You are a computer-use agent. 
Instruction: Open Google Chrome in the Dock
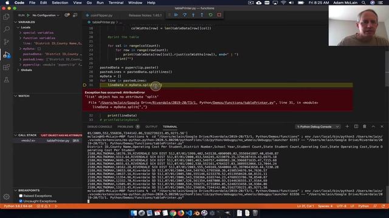pyautogui.click(x=173, y=213)
